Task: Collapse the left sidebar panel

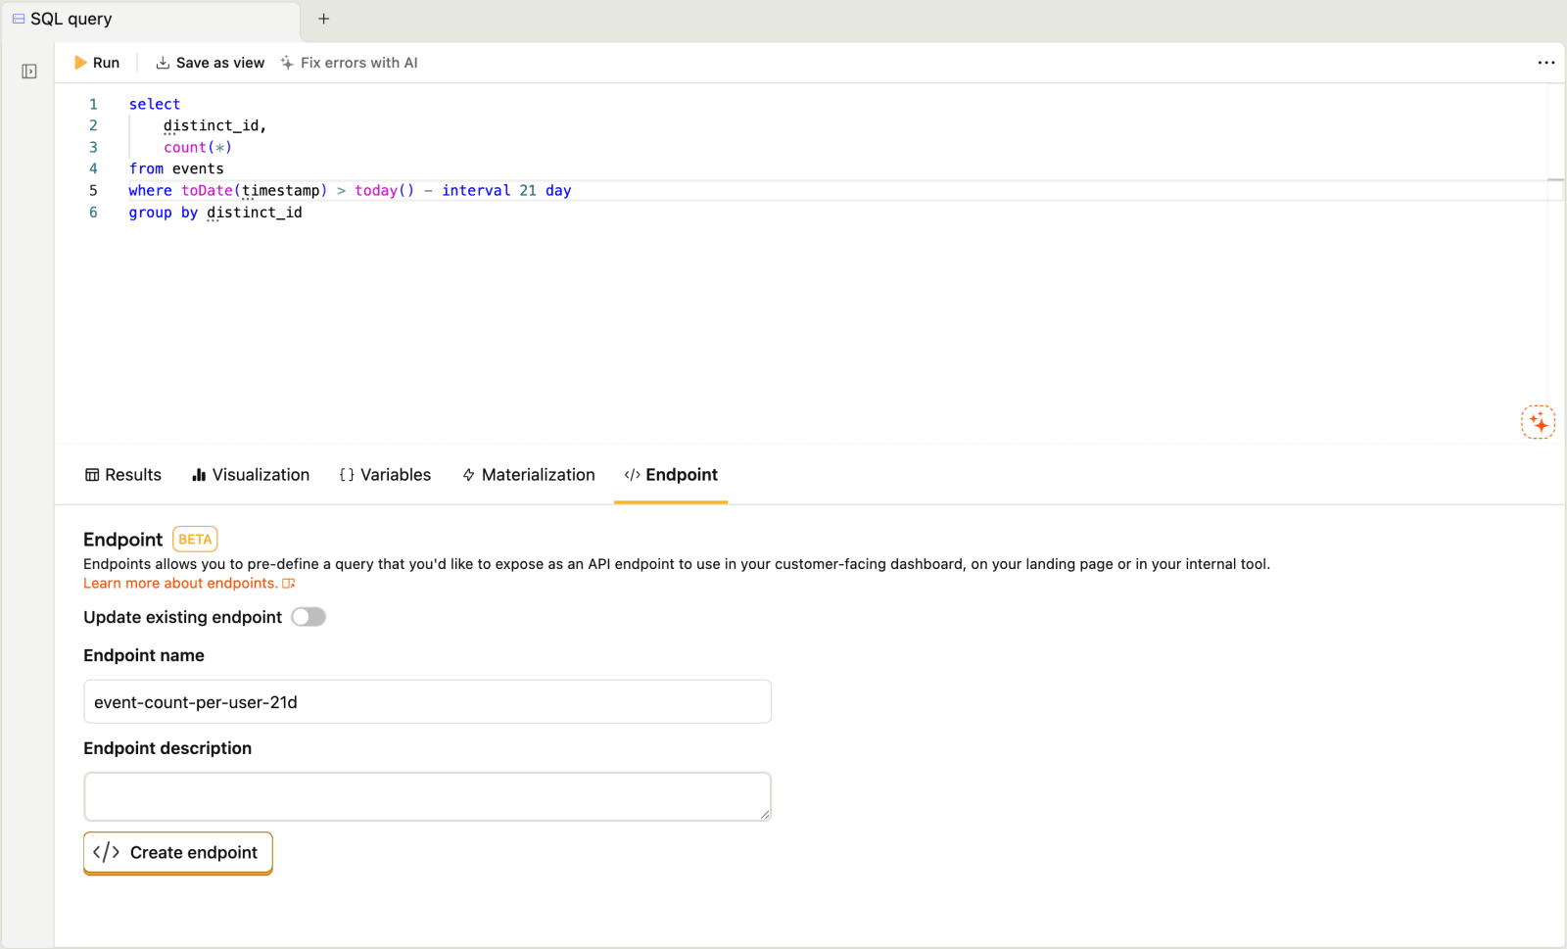Action: (x=28, y=71)
